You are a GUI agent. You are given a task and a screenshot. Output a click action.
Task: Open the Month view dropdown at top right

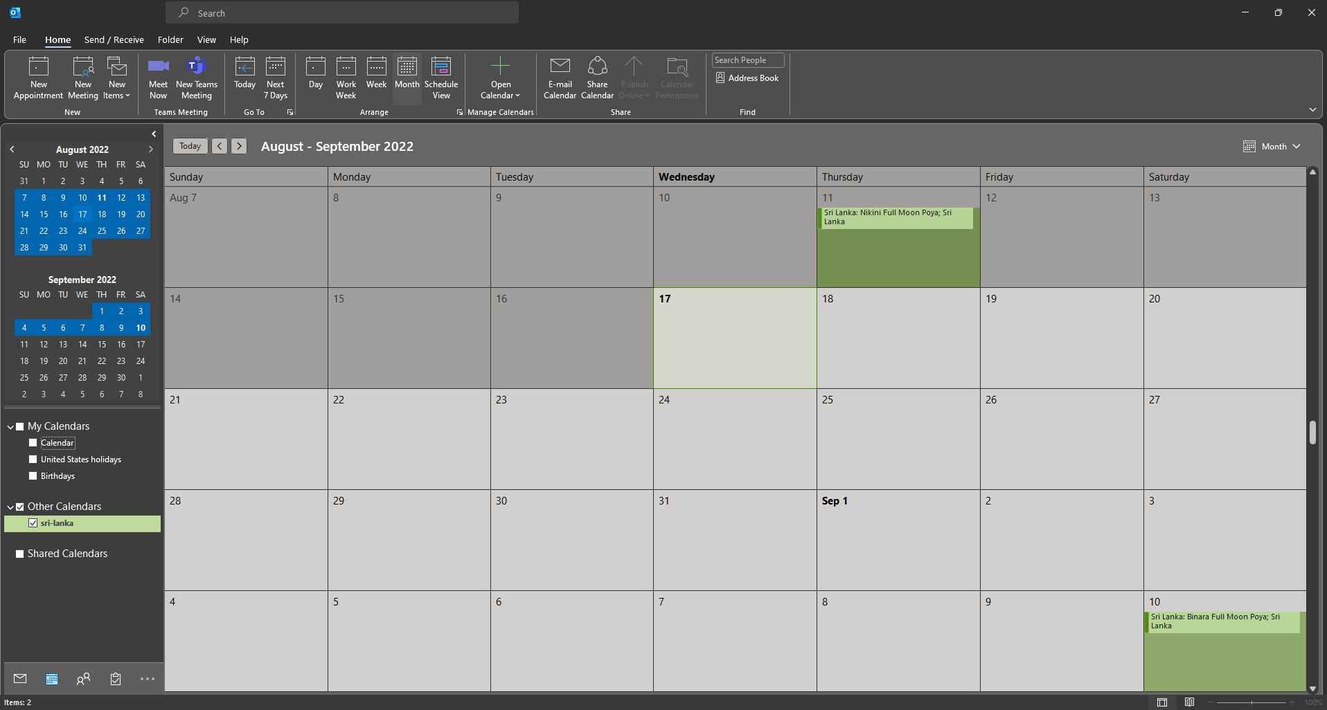[1272, 147]
